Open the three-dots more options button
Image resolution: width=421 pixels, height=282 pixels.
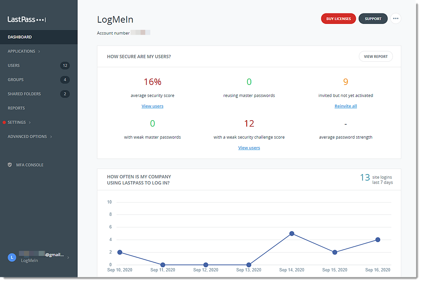395,18
